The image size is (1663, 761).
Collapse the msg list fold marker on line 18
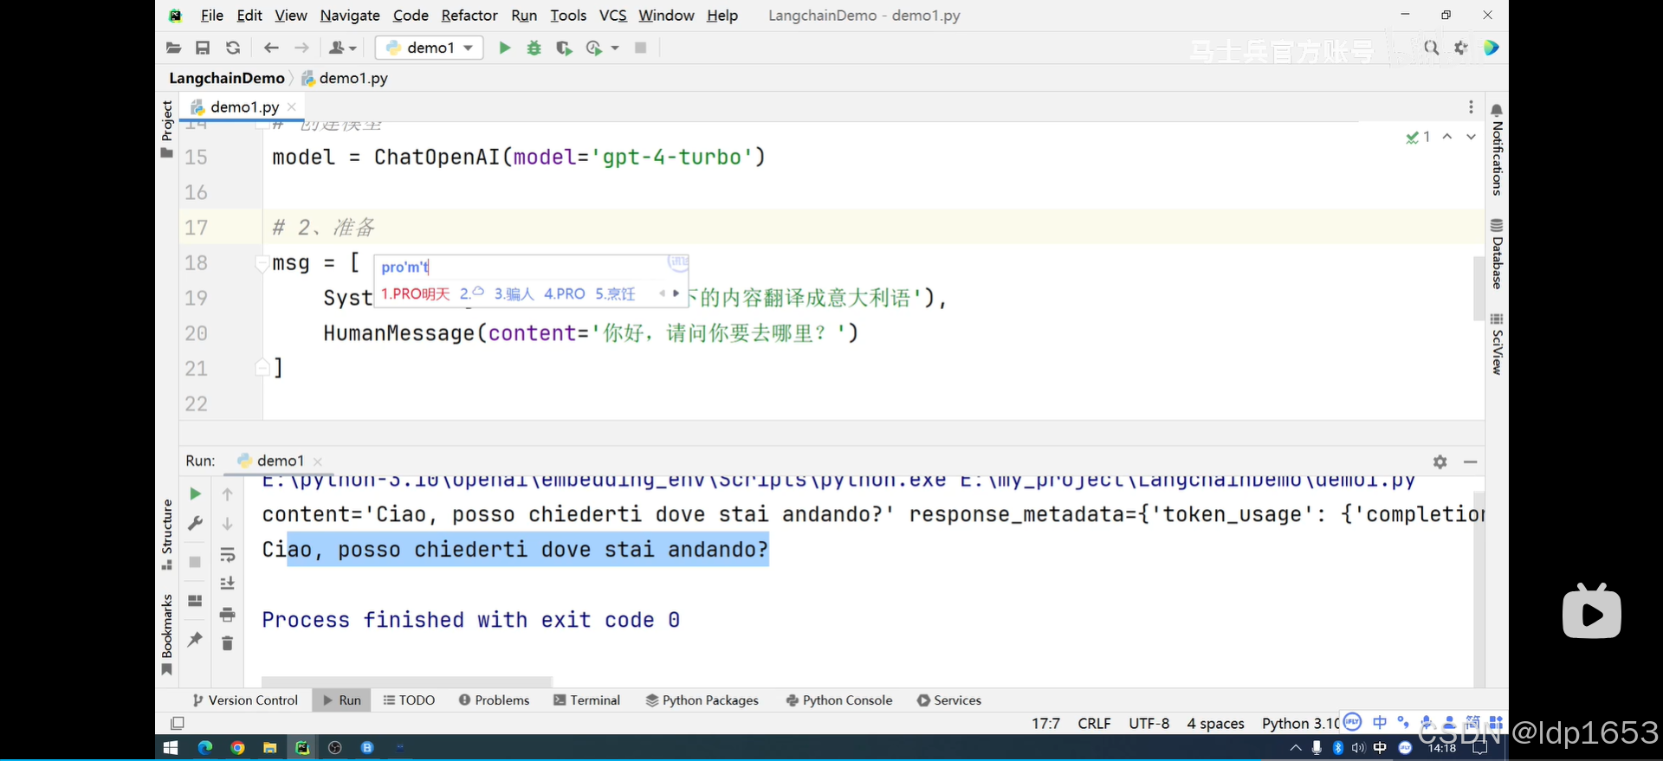pyautogui.click(x=262, y=263)
